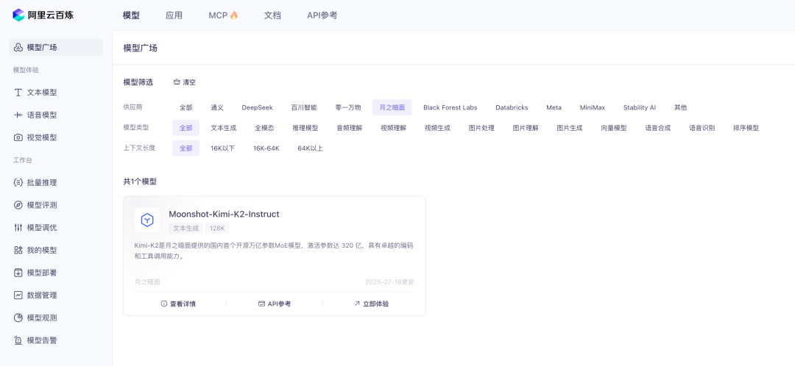The image size is (795, 366).
Task: Click the 模型调优 sliders icon
Action: [x=18, y=228]
